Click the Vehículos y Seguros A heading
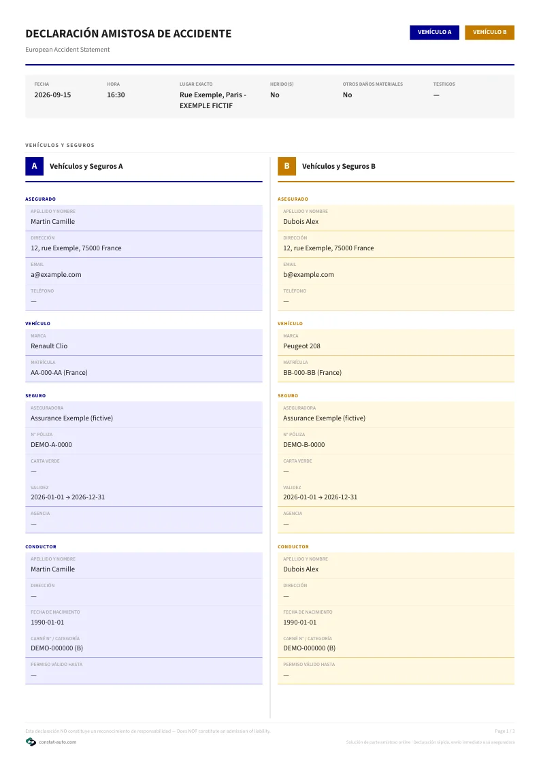Image resolution: width=541 pixels, height=764 pixels. [x=86, y=166]
